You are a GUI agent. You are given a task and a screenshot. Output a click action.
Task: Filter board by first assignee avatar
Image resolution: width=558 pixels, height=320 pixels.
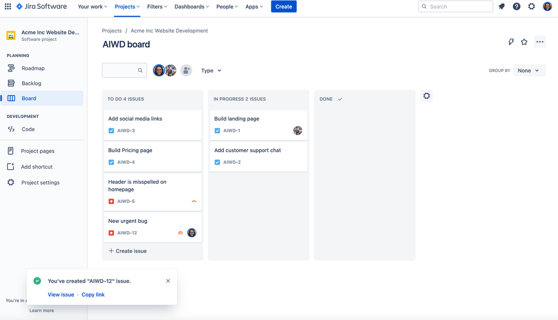pyautogui.click(x=159, y=70)
